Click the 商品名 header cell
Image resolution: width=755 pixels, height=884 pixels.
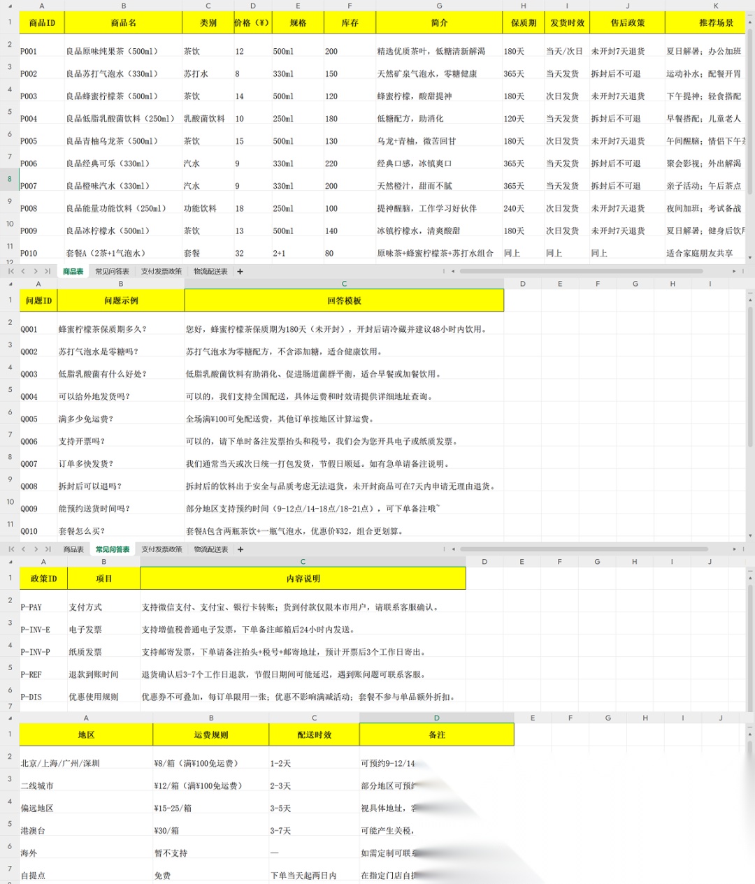pos(123,22)
